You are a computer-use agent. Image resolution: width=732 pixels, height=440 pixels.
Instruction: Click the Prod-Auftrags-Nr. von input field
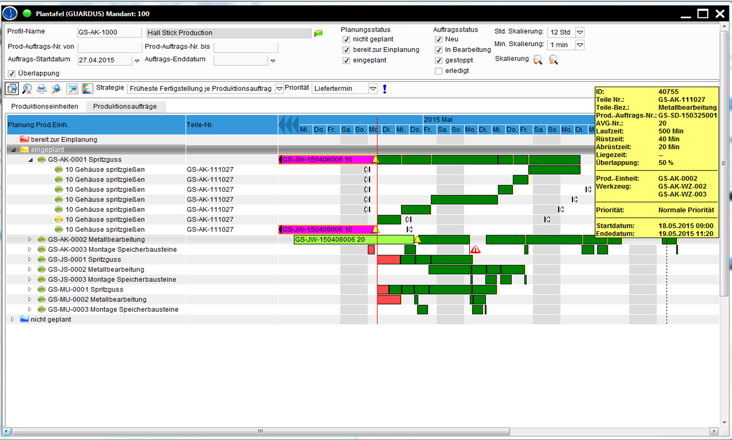tap(109, 47)
